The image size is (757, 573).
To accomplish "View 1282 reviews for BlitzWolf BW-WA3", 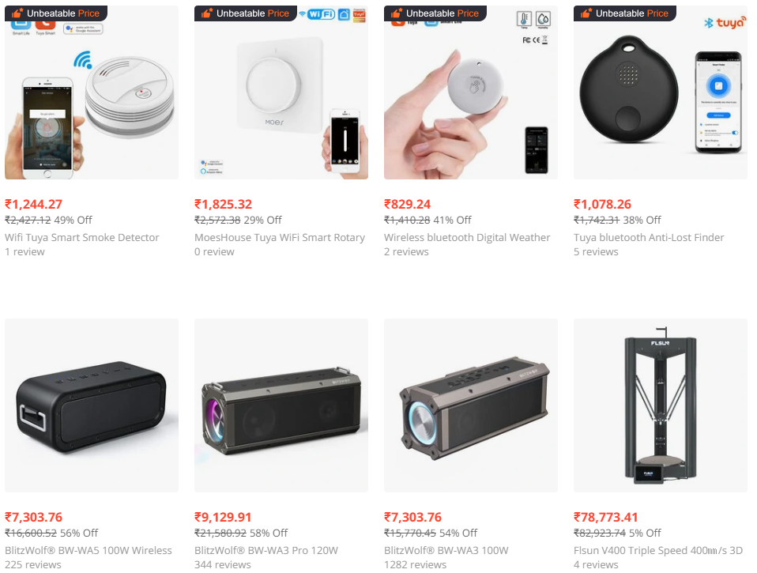I will click(x=415, y=565).
